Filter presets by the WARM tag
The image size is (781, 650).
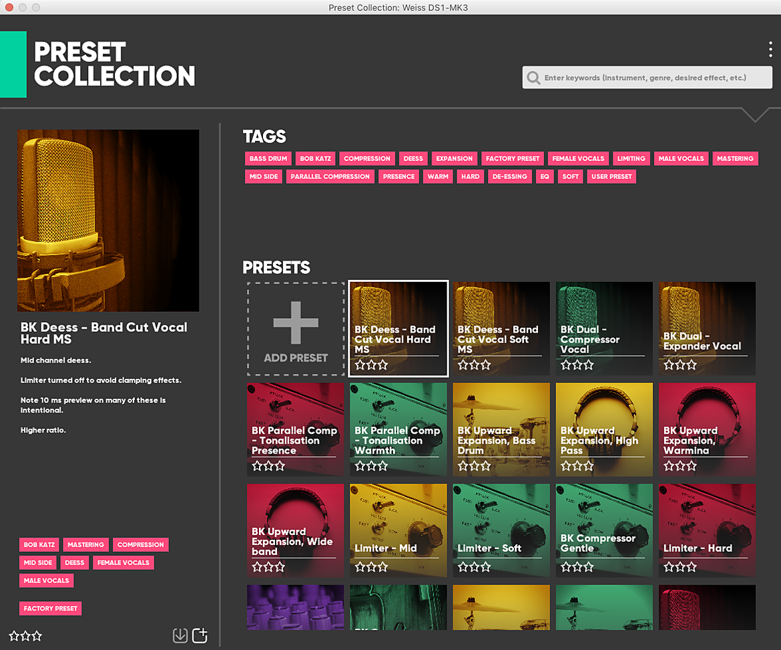click(438, 176)
